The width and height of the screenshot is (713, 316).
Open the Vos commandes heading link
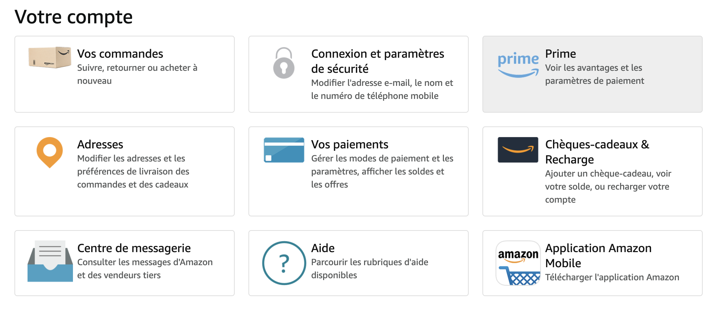pos(120,54)
